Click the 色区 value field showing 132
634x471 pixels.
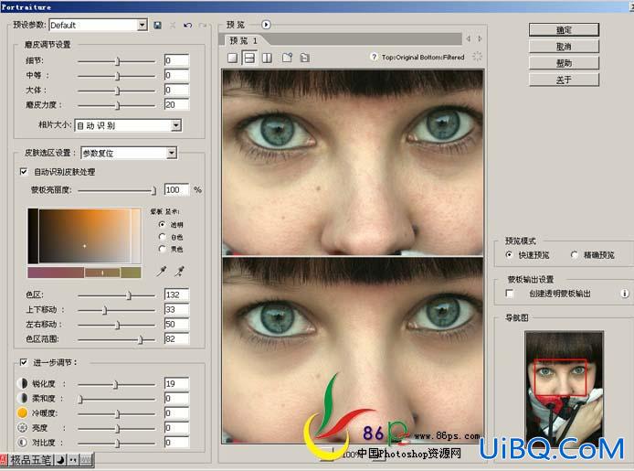tap(176, 294)
